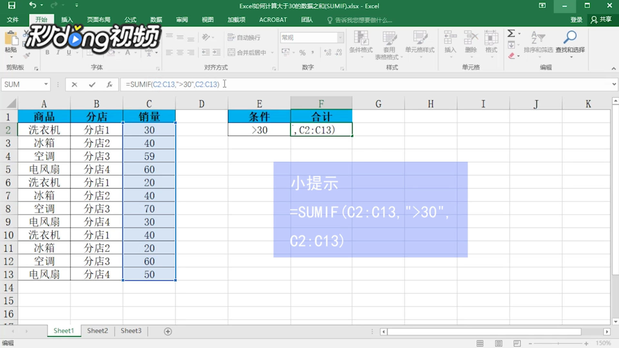
Task: Toggle Bold formatting
Action: [47, 52]
